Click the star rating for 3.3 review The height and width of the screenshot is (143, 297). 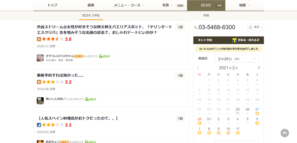[53, 125]
